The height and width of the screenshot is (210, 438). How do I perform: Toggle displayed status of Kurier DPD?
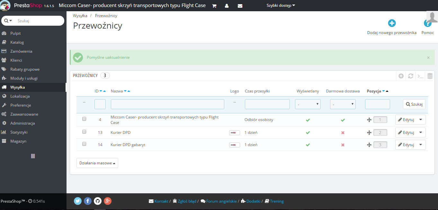[x=308, y=133]
